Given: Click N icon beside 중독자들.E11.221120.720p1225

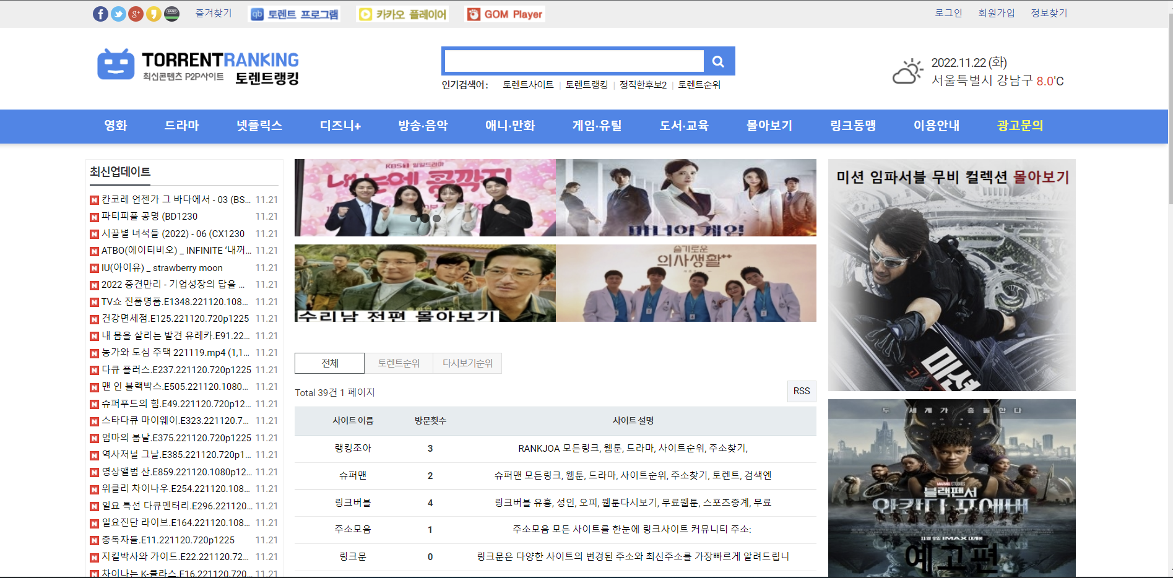Looking at the screenshot, I should 94,540.
